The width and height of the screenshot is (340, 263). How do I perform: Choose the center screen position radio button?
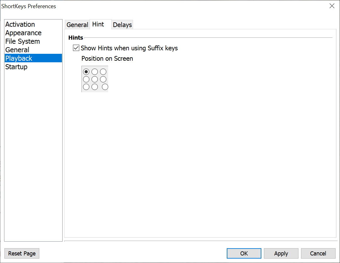coord(95,79)
